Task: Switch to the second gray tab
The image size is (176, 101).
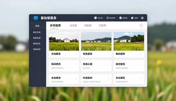Action: (73, 26)
